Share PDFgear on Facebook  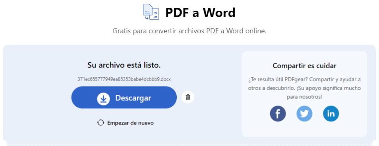(278, 113)
